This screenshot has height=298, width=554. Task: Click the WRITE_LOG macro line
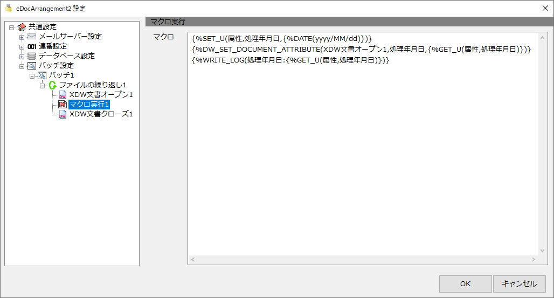point(290,60)
